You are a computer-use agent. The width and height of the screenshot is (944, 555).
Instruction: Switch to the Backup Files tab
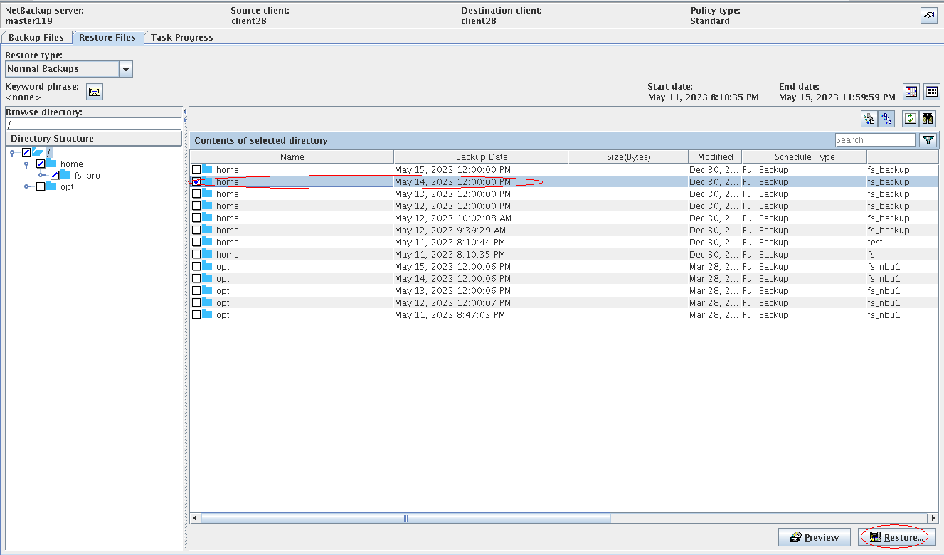pos(36,38)
